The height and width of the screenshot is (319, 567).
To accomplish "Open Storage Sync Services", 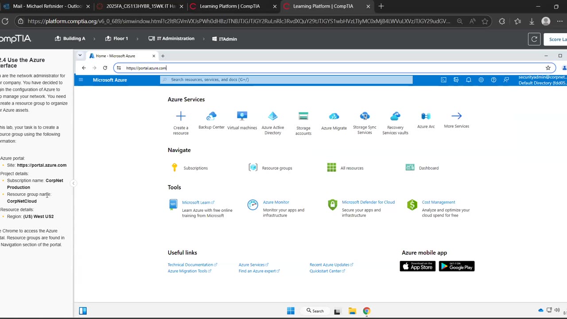I will [x=365, y=123].
